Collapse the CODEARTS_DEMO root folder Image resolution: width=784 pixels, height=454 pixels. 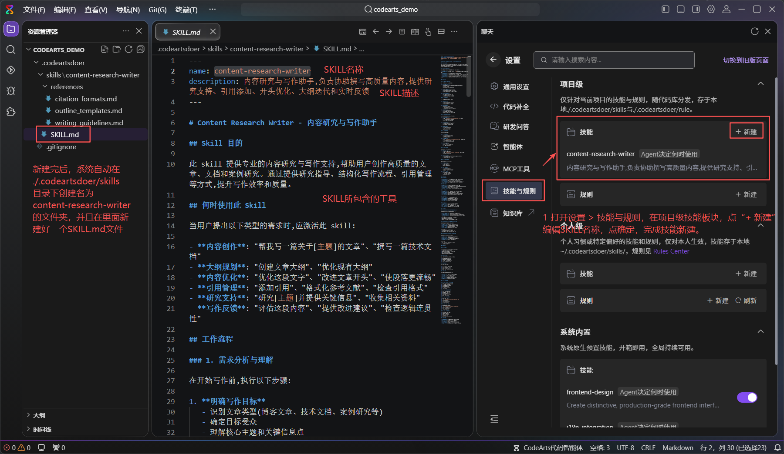click(28, 50)
